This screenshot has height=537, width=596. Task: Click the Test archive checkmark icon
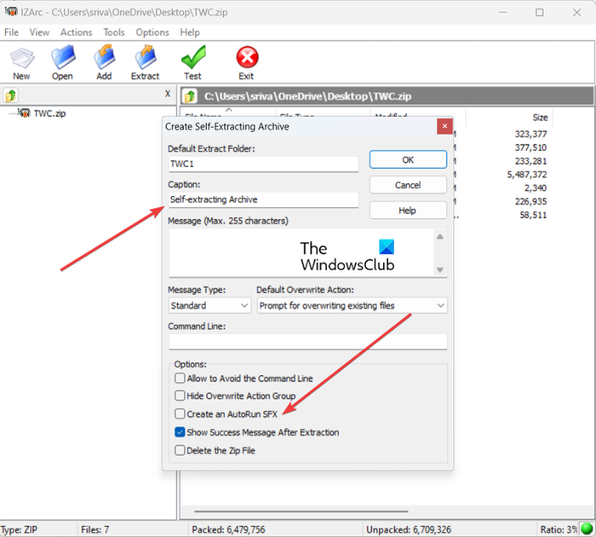[193, 63]
